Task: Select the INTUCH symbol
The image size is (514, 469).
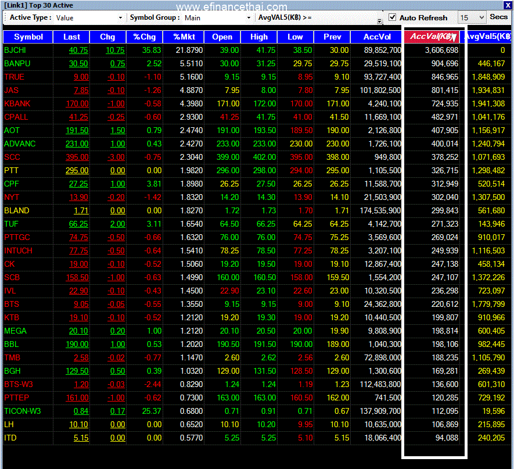Action: coord(19,250)
